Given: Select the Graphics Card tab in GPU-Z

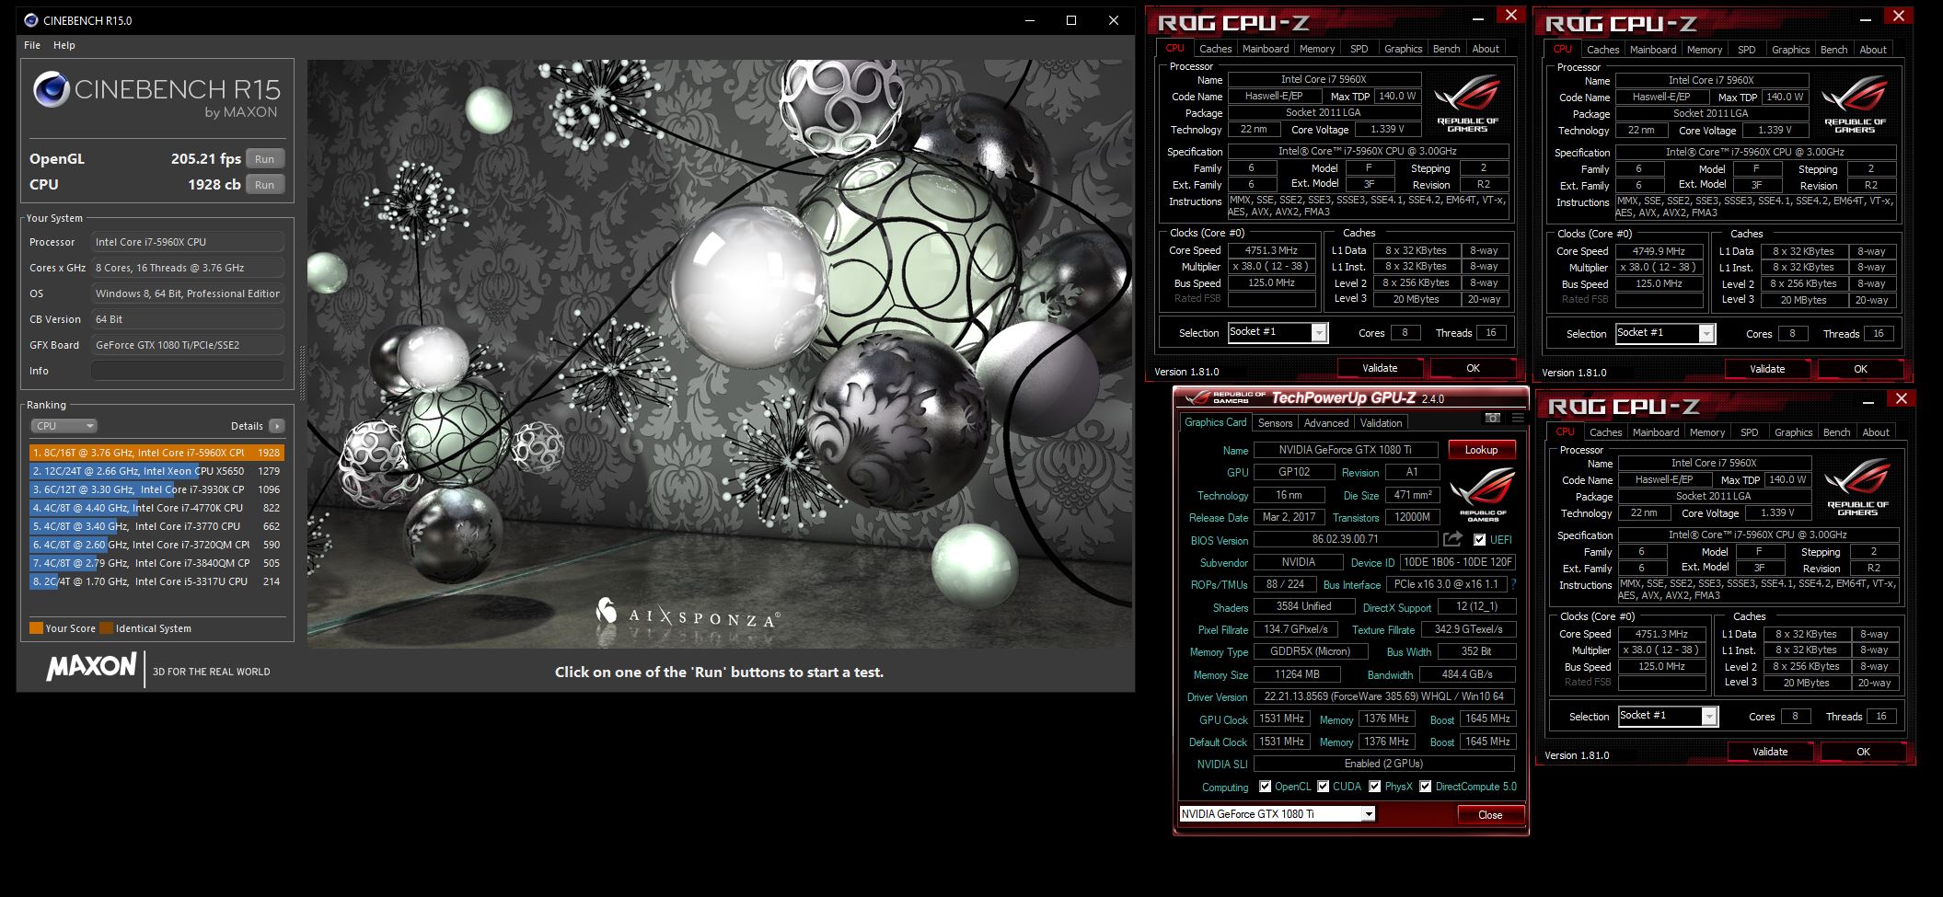Looking at the screenshot, I should pyautogui.click(x=1215, y=422).
